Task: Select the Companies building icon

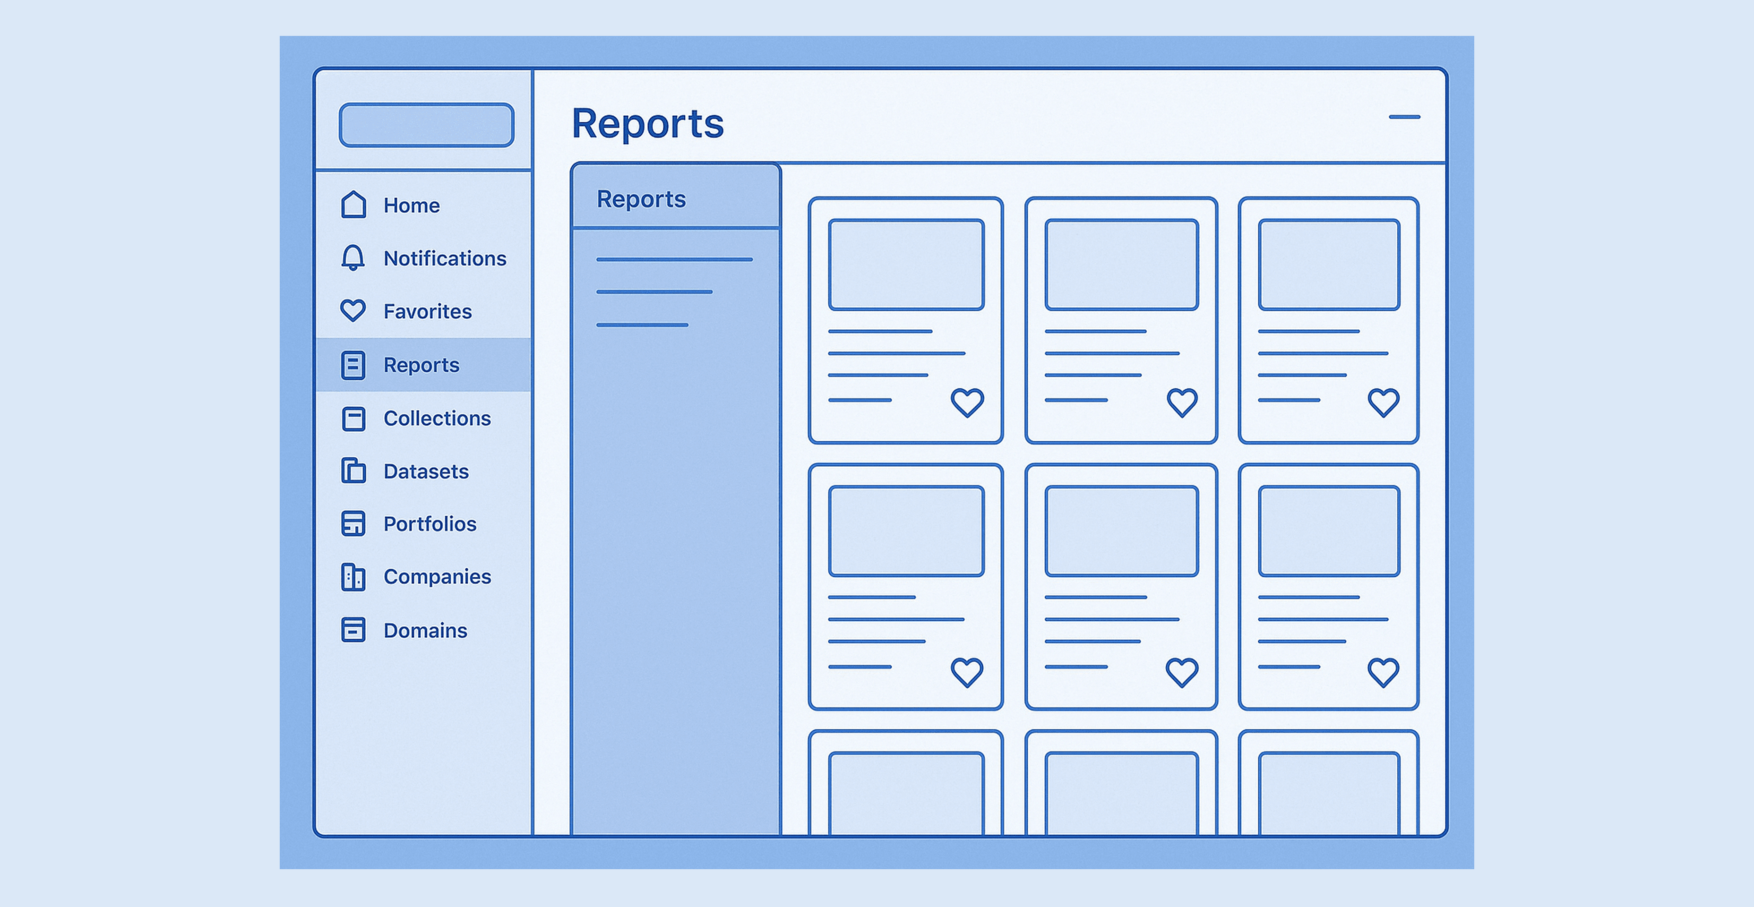Action: 353,577
